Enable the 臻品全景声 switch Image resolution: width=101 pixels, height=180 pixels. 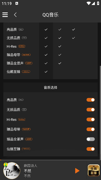[90, 139]
